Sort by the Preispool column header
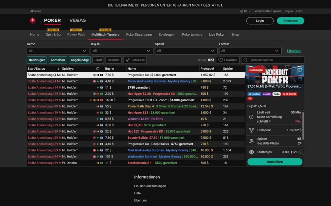Viewport: 331px width, 206px height. click(207, 69)
